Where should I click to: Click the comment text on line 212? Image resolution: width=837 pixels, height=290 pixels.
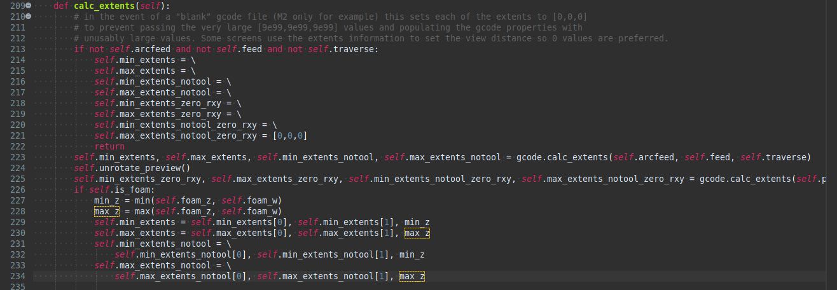pyautogui.click(x=371, y=38)
